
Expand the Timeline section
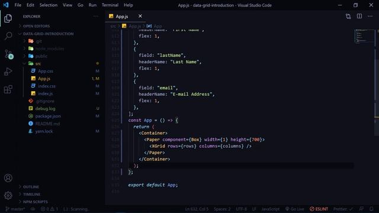[x=31, y=195]
